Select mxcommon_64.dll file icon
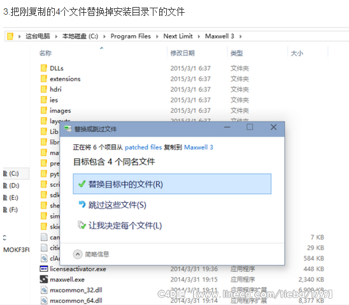 44,301
